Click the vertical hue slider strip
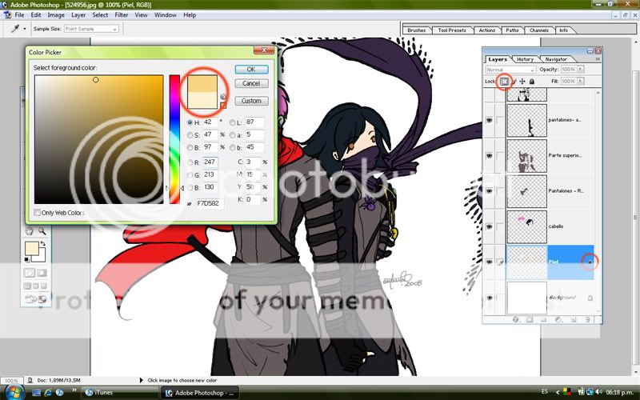The width and height of the screenshot is (640, 400). point(174,139)
